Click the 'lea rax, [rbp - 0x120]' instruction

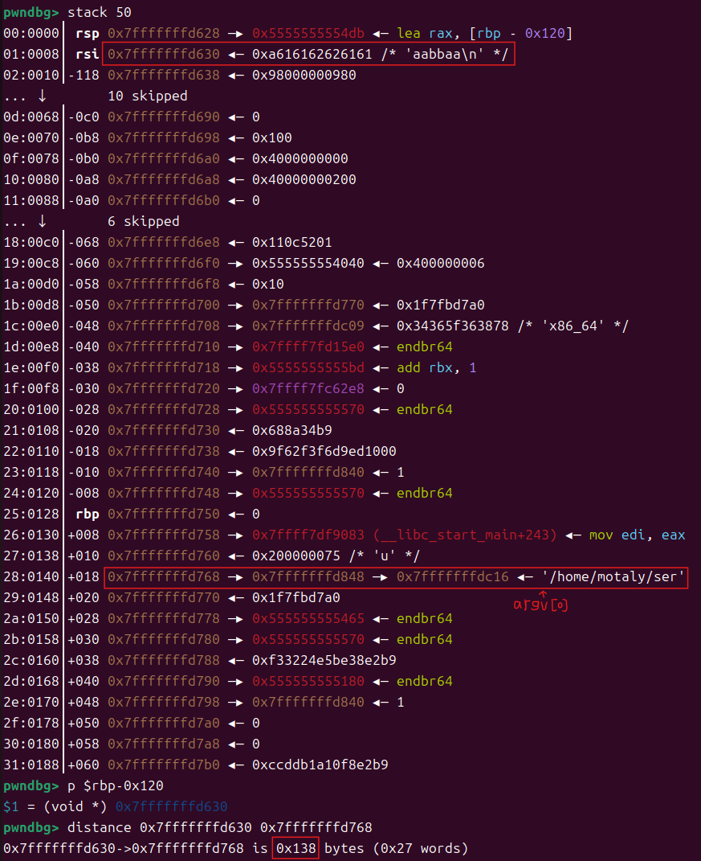pyautogui.click(x=484, y=33)
